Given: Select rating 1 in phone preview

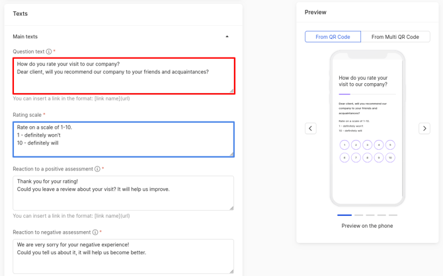Looking at the screenshot, I should pyautogui.click(x=344, y=145).
